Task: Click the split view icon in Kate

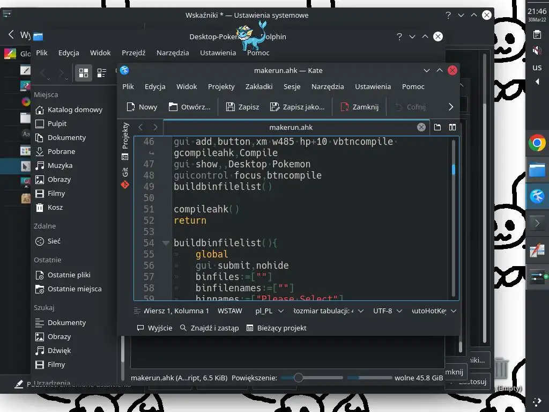Action: (x=452, y=127)
